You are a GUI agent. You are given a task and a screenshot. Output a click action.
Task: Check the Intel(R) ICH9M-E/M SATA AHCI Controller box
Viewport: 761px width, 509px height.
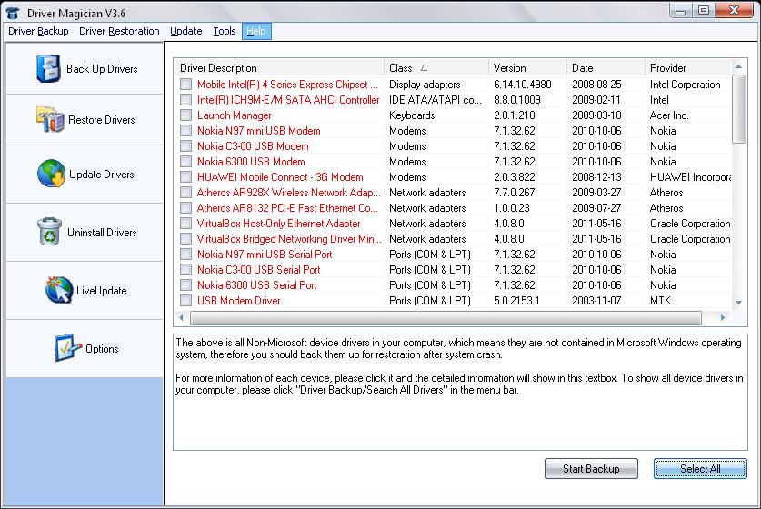coord(185,99)
